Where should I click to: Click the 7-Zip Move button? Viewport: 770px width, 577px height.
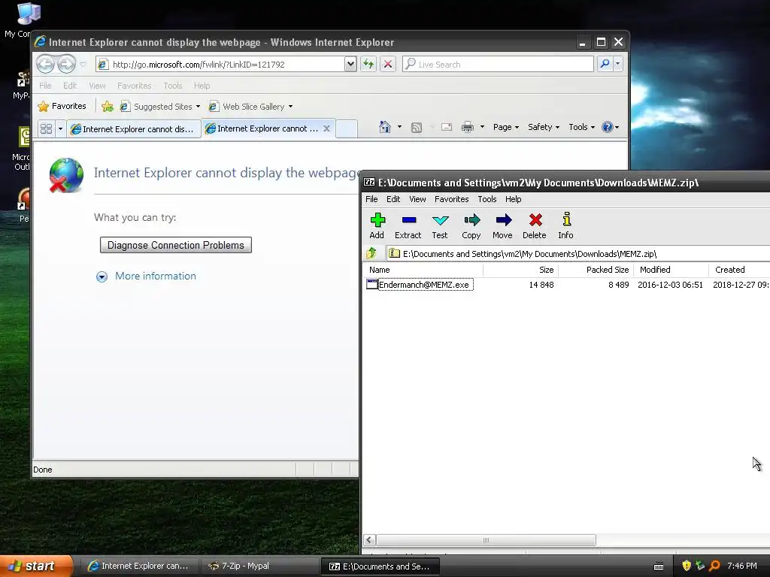pos(503,225)
